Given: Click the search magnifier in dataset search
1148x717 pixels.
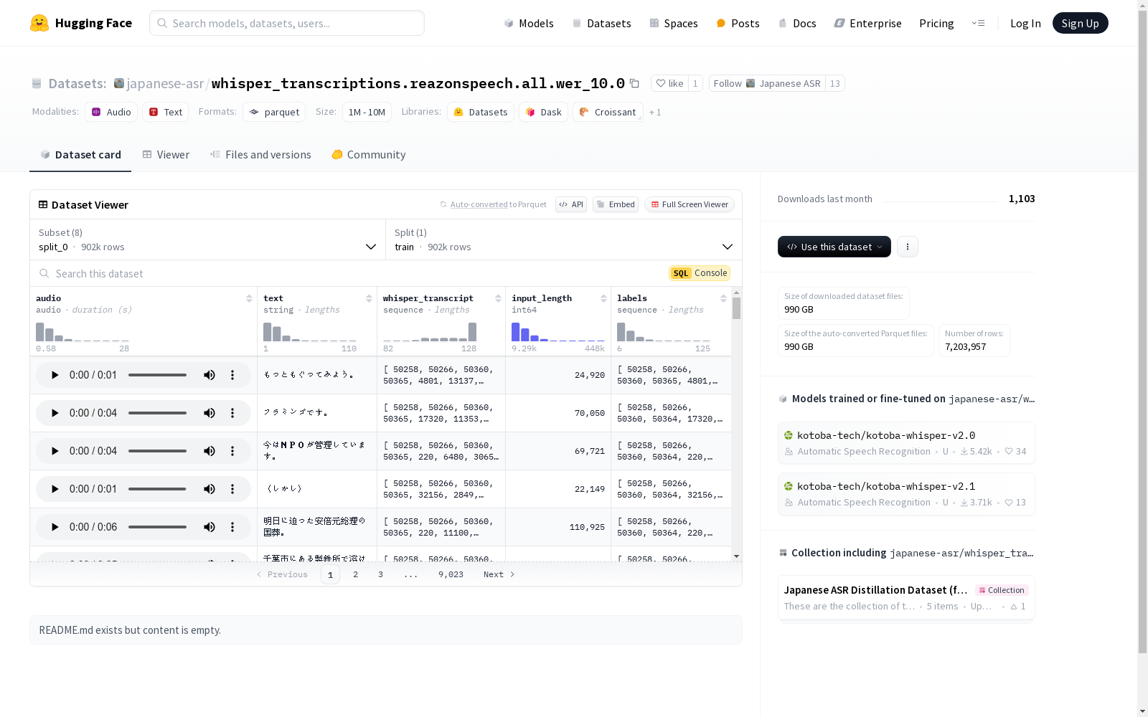Looking at the screenshot, I should tap(44, 274).
